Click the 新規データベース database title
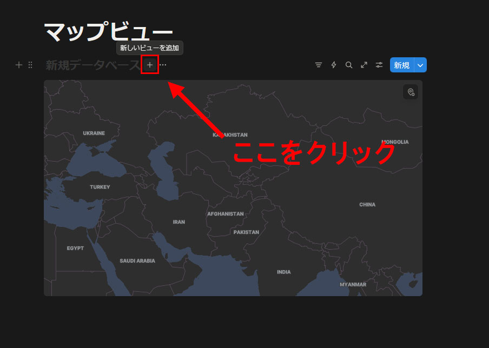 point(92,65)
